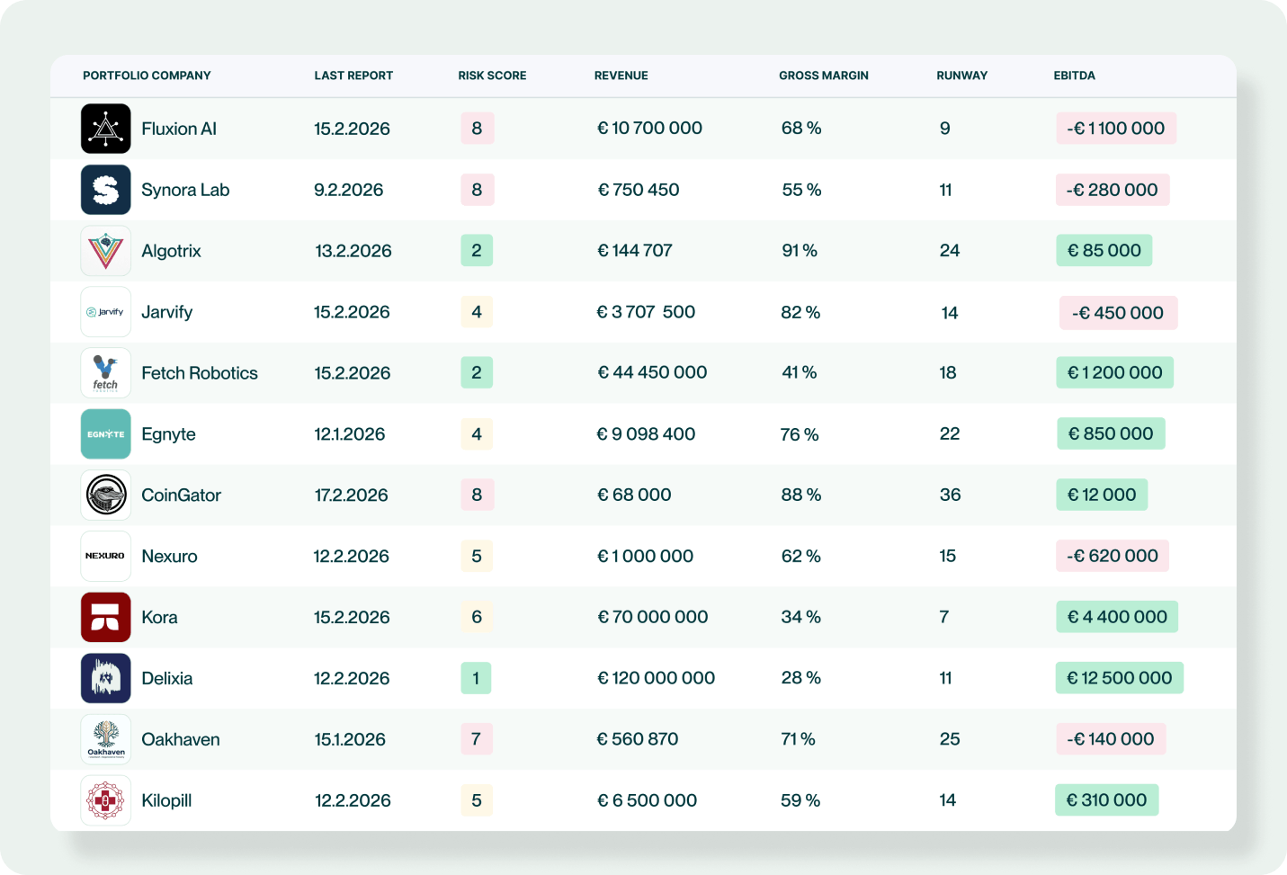The image size is (1287, 875).
Task: Click the Kora red logo
Action: [105, 617]
